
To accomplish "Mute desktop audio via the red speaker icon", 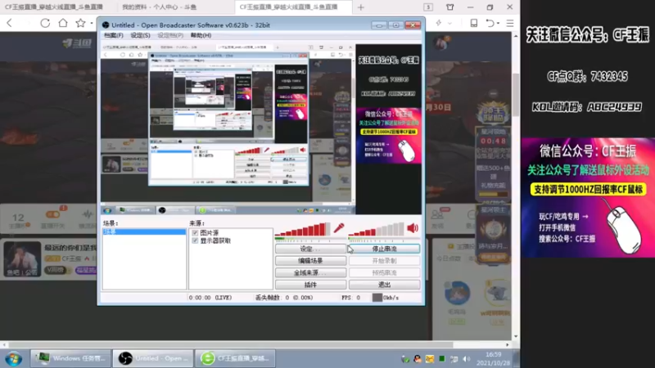I will [413, 228].
